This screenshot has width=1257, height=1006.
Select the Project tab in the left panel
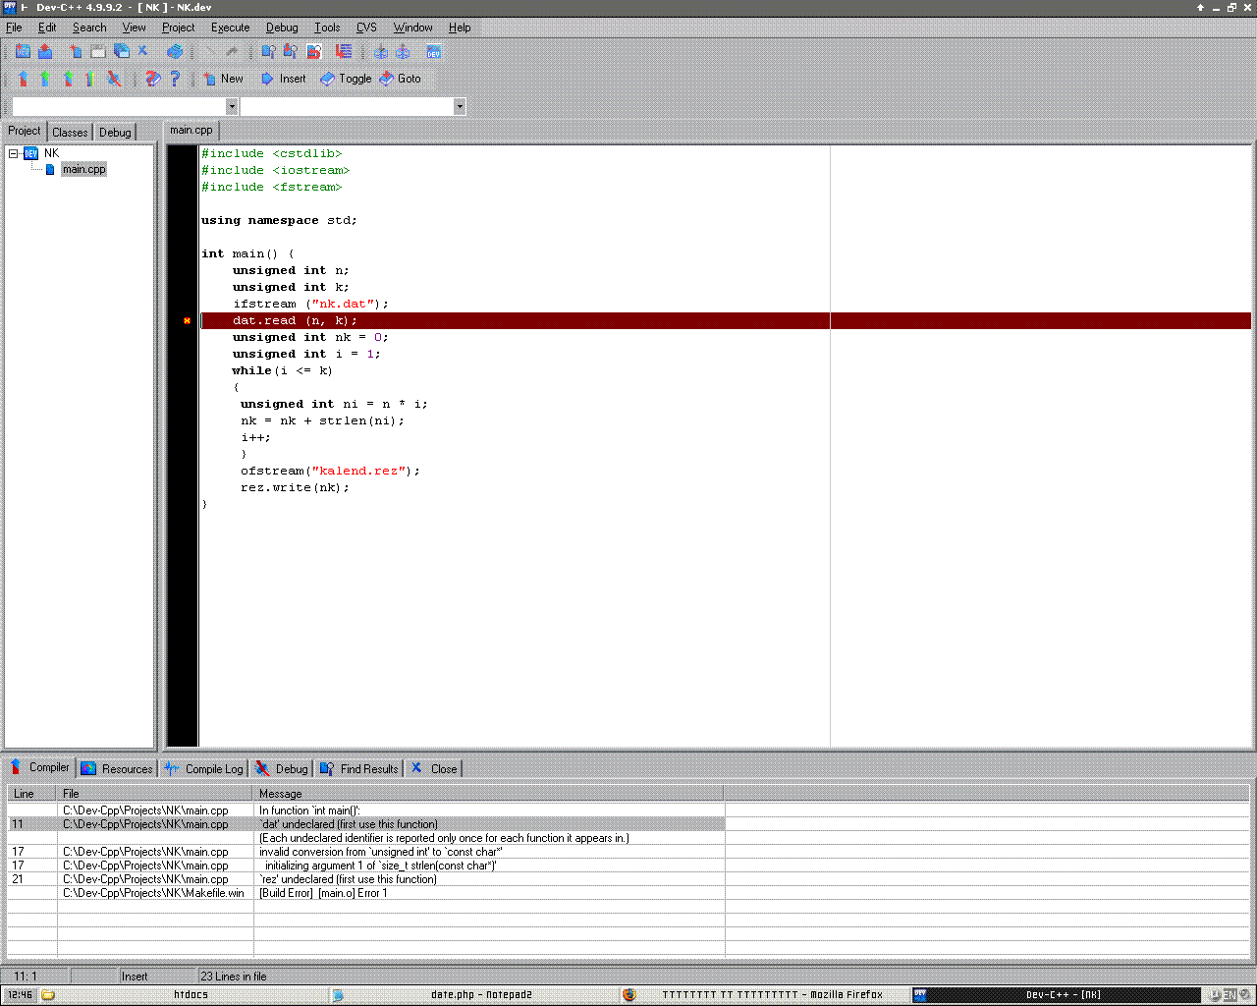(x=25, y=131)
